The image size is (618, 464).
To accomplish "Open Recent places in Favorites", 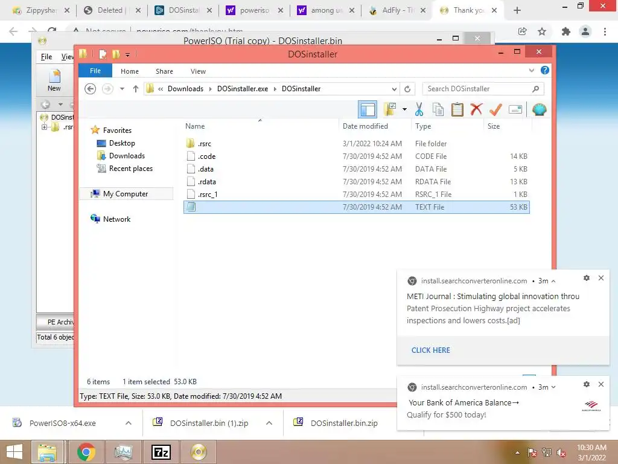I will pos(130,169).
